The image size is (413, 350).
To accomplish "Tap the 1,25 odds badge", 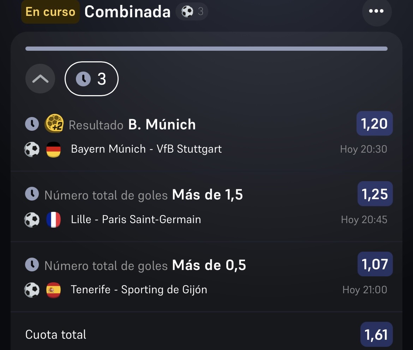I will 375,194.
